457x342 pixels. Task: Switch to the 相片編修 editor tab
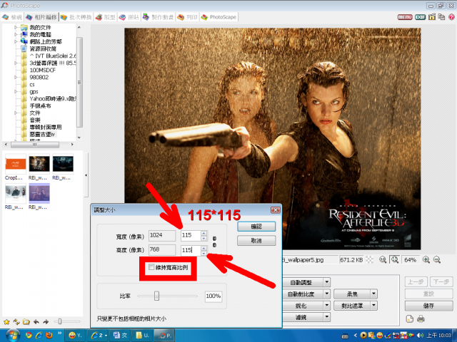(x=41, y=17)
